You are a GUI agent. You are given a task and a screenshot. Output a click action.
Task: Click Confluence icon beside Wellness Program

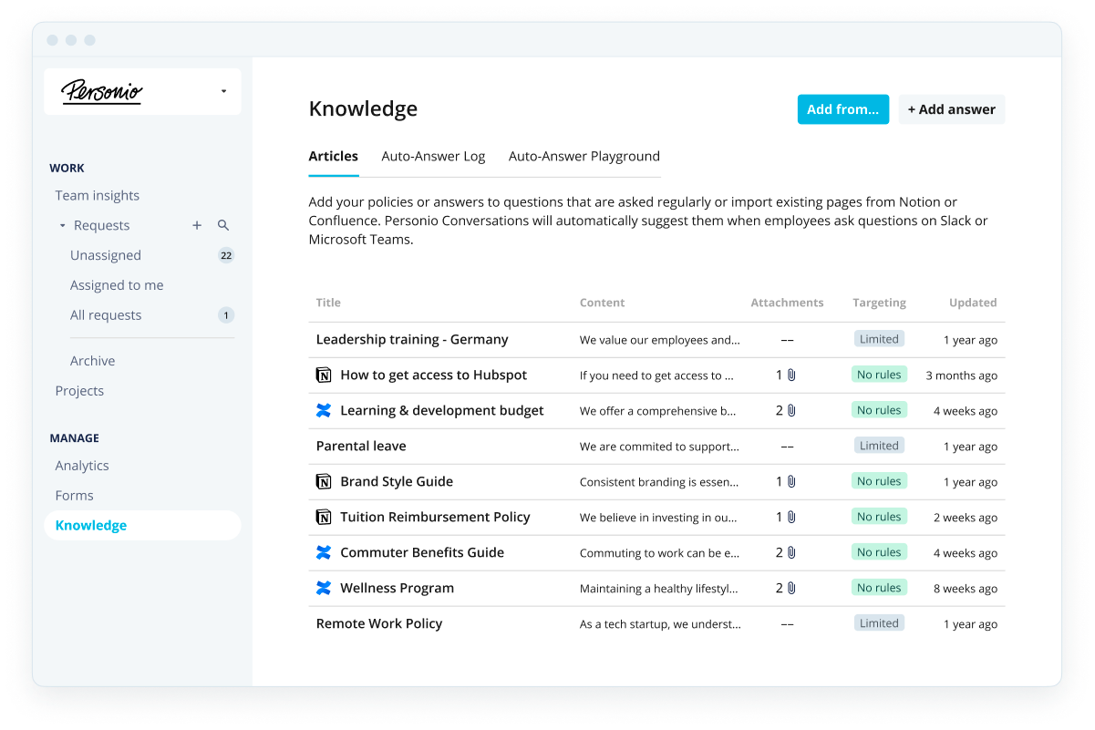(x=324, y=588)
